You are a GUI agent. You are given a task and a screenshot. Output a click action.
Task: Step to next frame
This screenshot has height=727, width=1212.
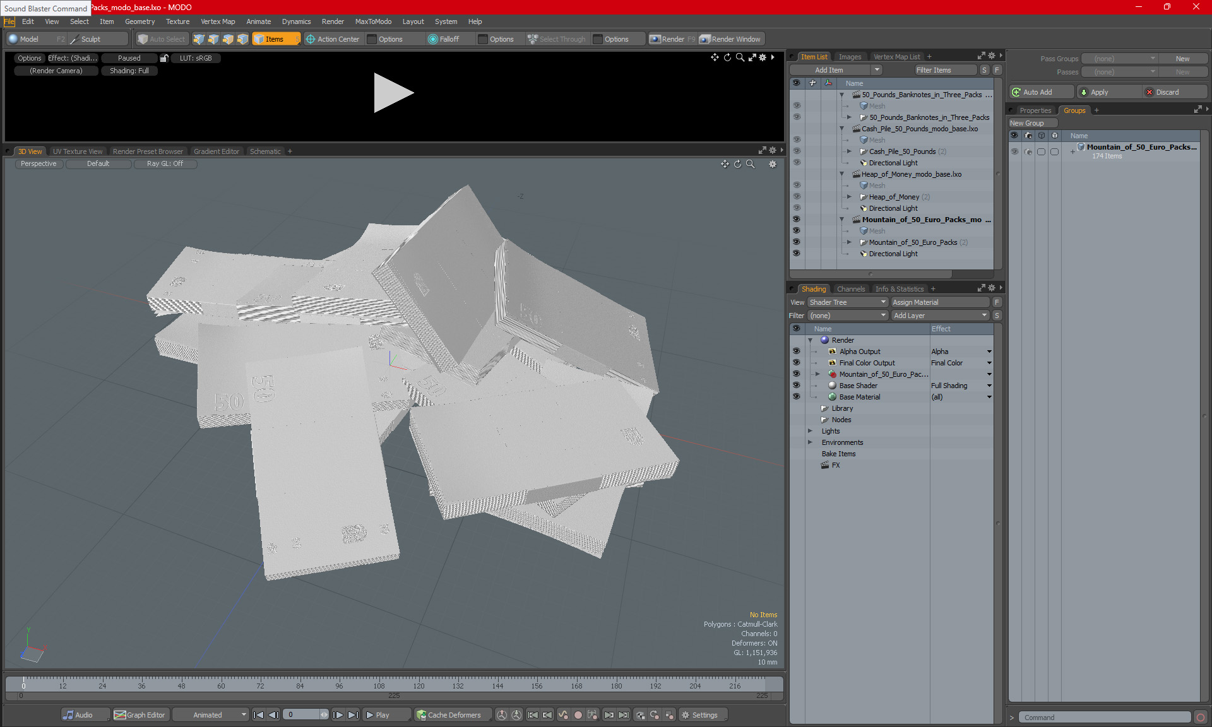click(x=338, y=715)
